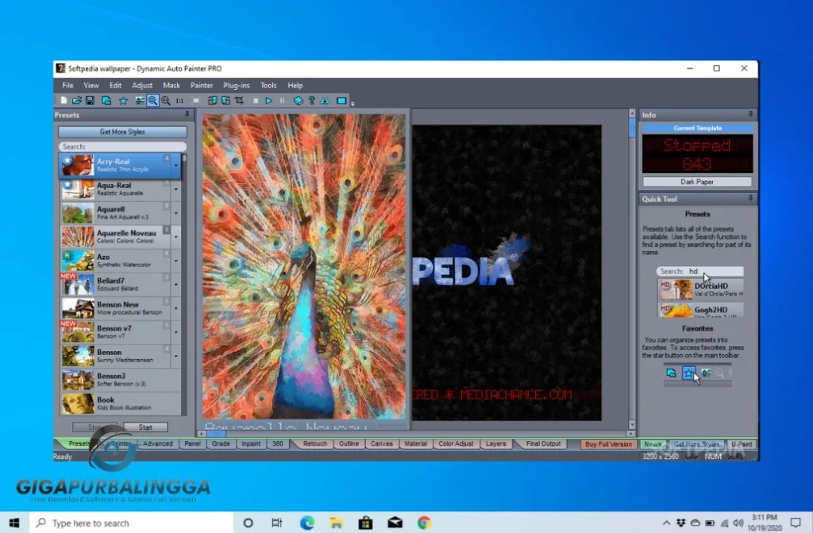Click the Save icon on the toolbar

click(x=91, y=100)
